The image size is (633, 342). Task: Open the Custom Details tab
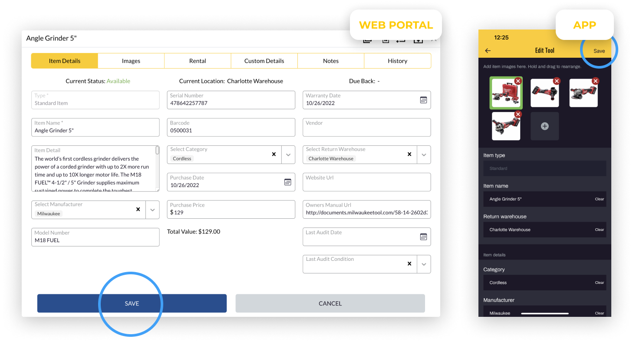(x=264, y=61)
